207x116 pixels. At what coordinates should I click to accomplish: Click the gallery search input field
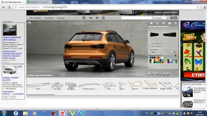[137, 18]
